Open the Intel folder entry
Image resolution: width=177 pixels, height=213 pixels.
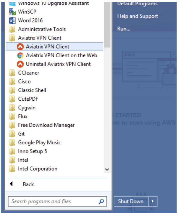[x=23, y=160]
